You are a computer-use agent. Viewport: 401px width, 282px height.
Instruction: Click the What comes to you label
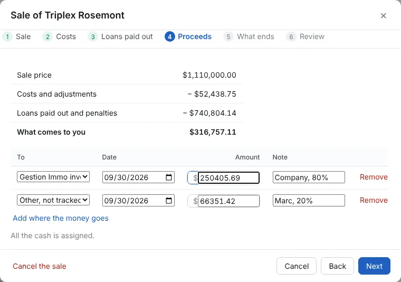click(x=51, y=132)
